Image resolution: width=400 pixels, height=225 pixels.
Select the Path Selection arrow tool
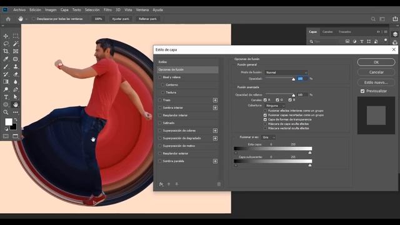pyautogui.click(x=16, y=97)
